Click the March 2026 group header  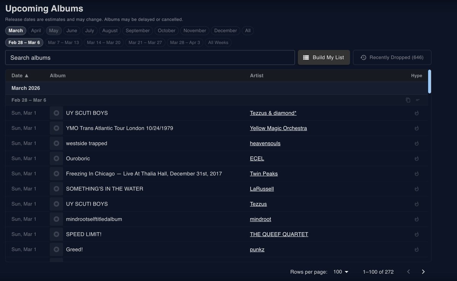[217, 88]
